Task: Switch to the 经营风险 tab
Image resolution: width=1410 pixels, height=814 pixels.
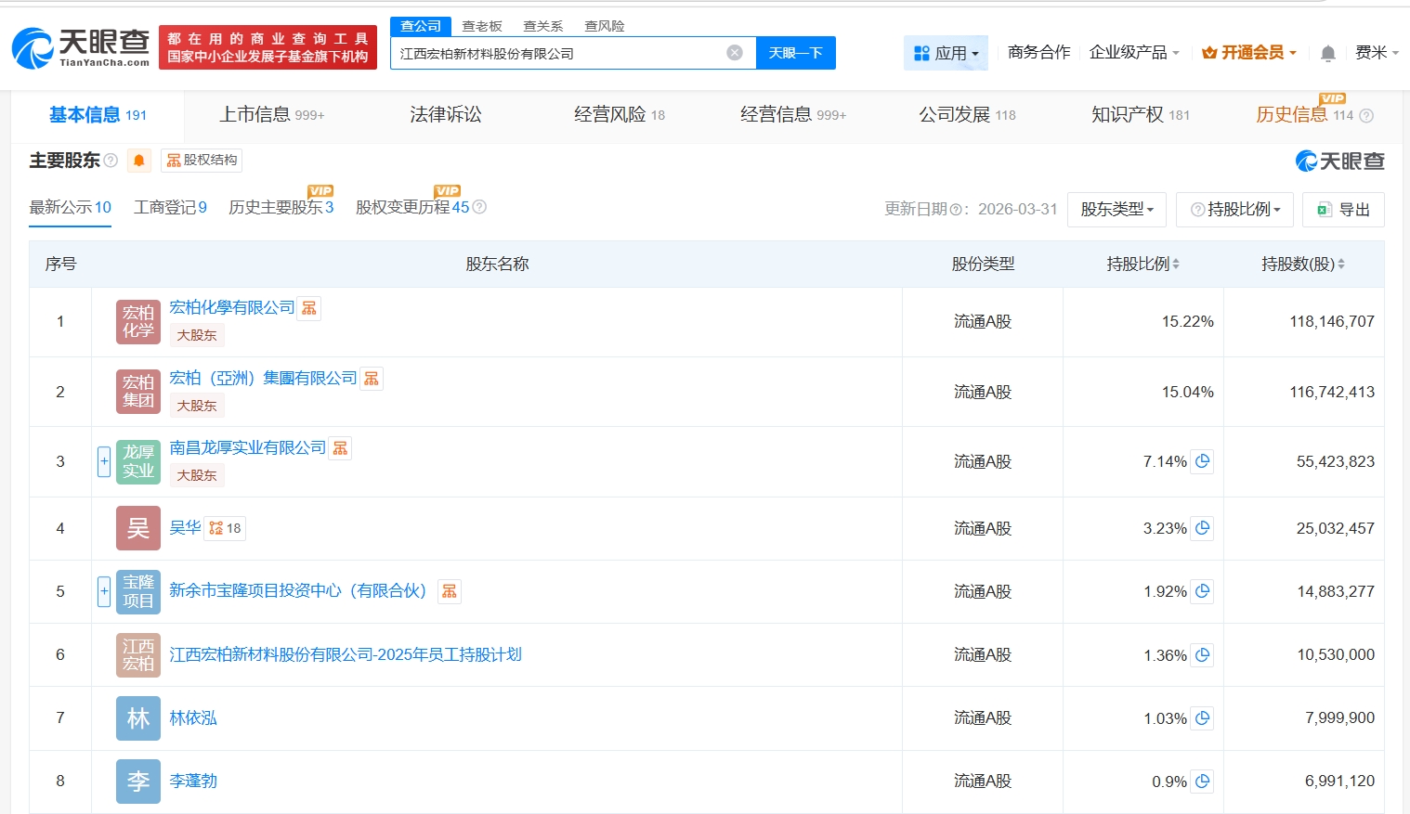Action: (x=620, y=115)
